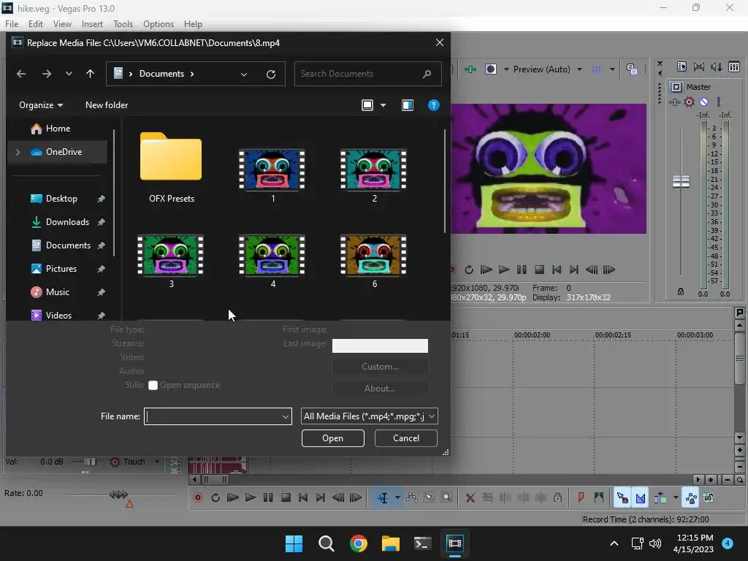Screen dimensions: 748x561
Task: Select the Zoom Edit tool
Action: pyautogui.click(x=446, y=497)
